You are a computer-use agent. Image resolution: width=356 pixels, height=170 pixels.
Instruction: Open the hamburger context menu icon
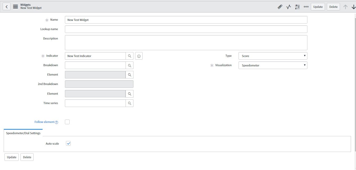[x=16, y=7]
